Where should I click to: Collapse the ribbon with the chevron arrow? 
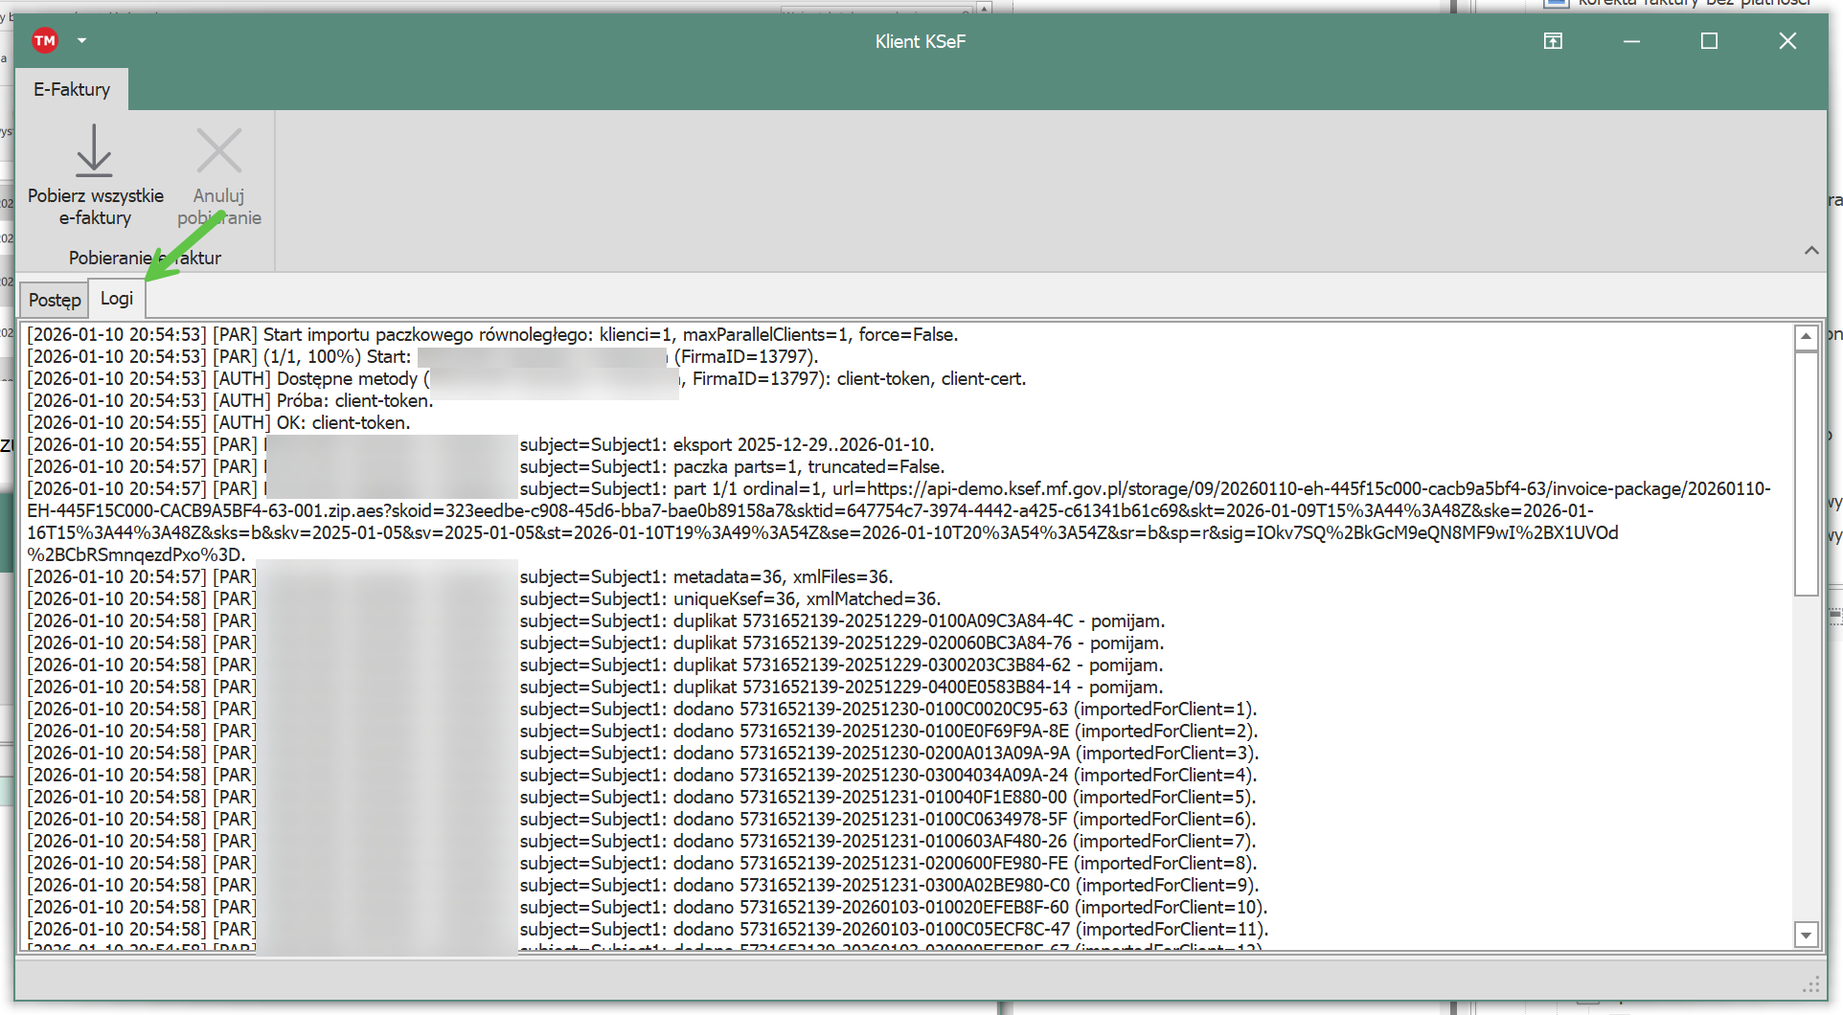tap(1810, 251)
